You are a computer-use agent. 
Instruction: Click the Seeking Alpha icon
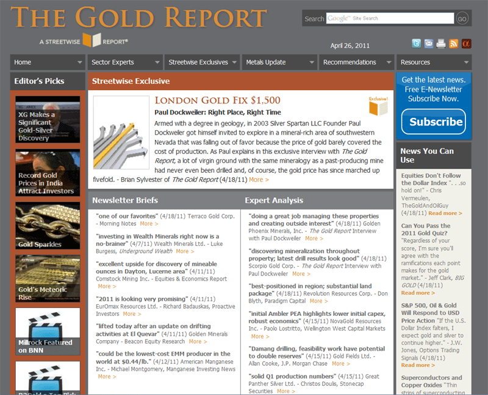coord(466,43)
